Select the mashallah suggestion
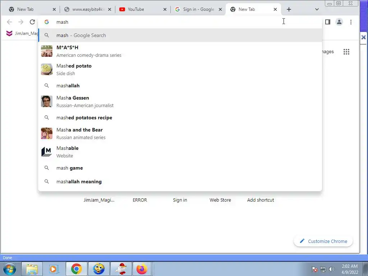368x276 pixels. pos(180,86)
